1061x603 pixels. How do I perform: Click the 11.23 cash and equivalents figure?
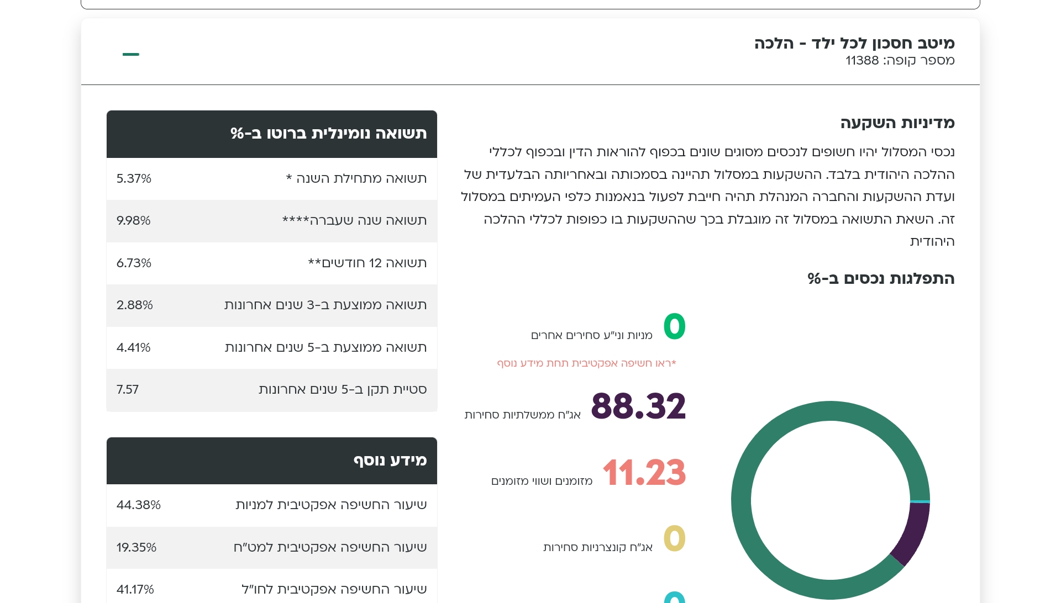click(x=644, y=473)
